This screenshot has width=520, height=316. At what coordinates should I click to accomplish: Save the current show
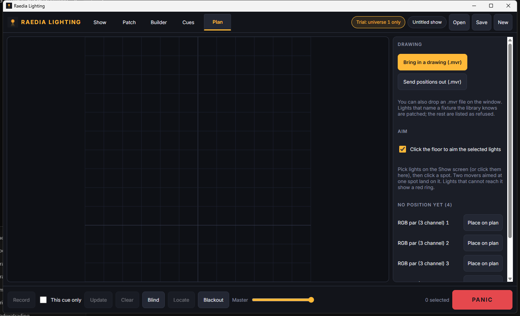coord(482,22)
